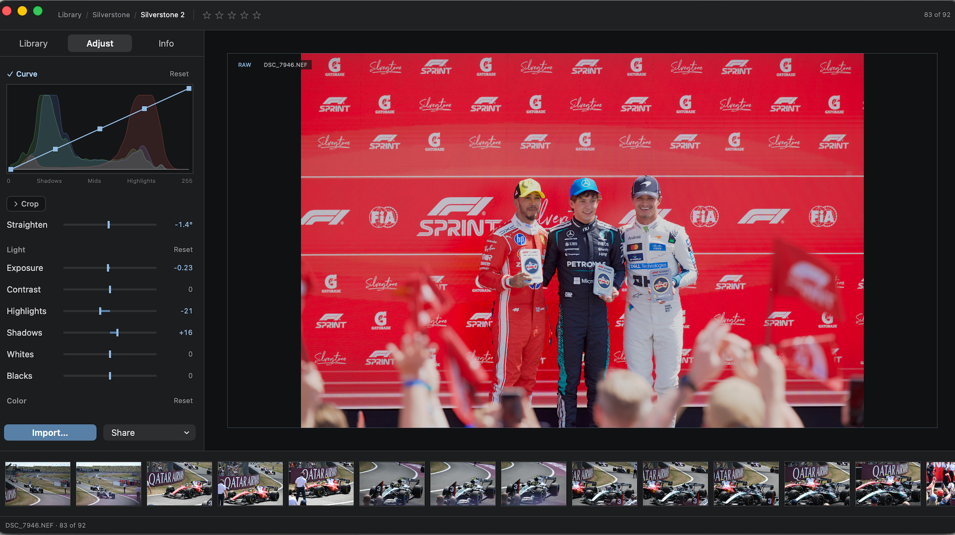Image resolution: width=955 pixels, height=535 pixels.
Task: Select the Adjust tab
Action: (100, 43)
